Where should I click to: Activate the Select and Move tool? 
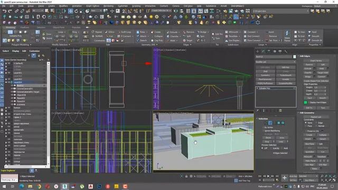pyautogui.click(x=70, y=11)
